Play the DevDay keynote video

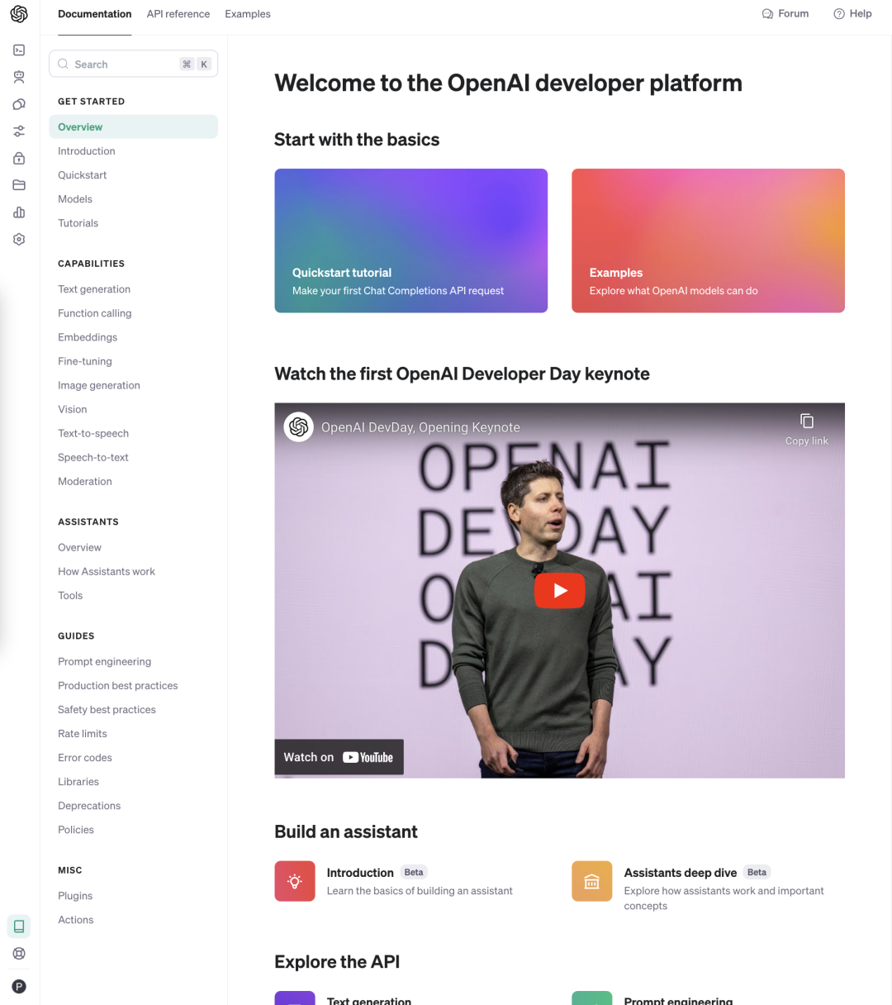(x=560, y=590)
